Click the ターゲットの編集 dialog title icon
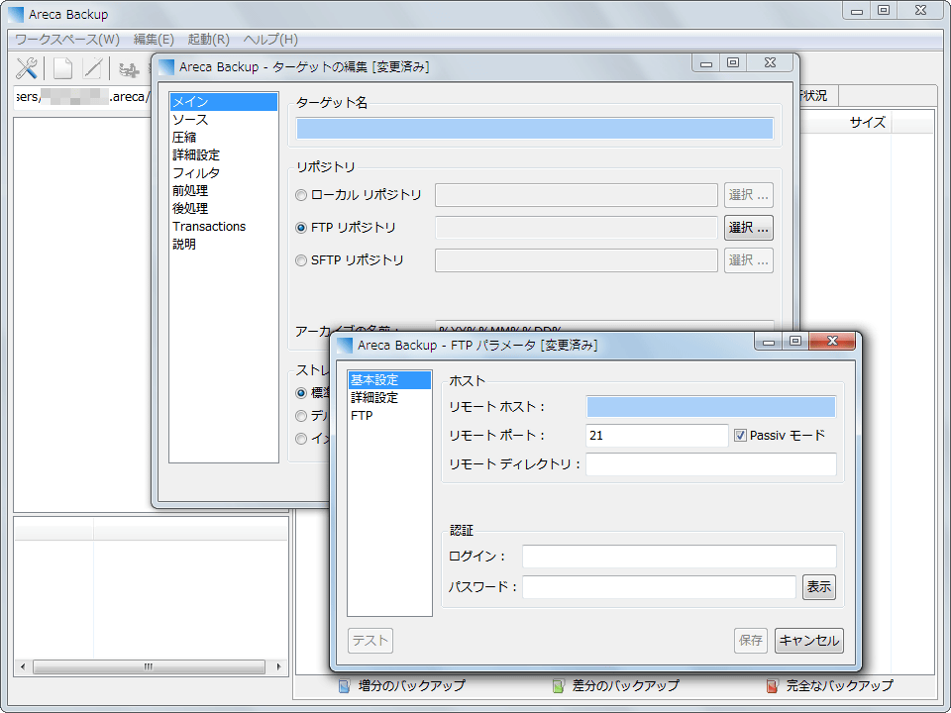The image size is (951, 713). [x=166, y=67]
